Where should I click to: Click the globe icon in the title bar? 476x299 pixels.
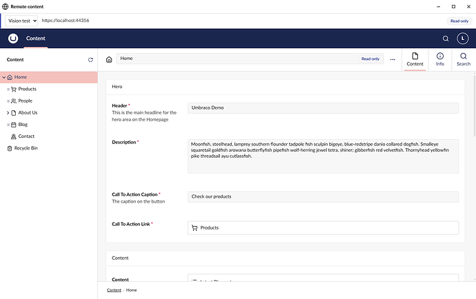click(x=5, y=6)
